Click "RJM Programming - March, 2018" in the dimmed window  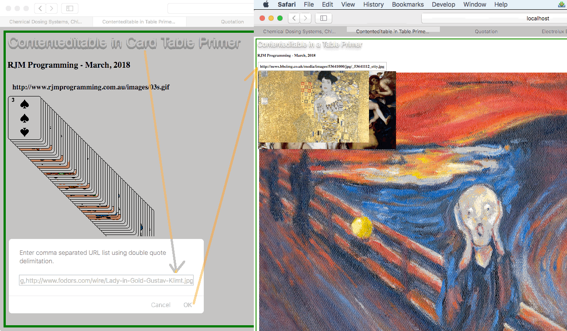coord(69,65)
